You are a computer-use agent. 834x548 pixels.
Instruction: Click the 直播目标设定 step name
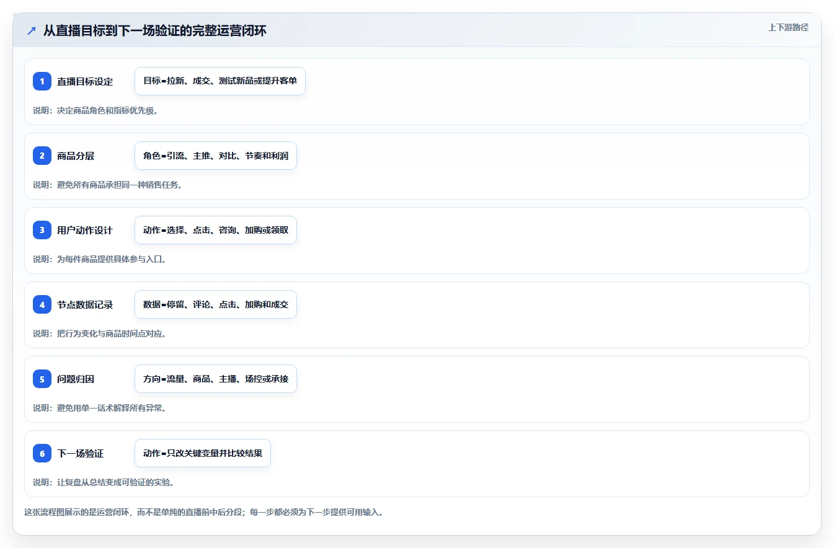pyautogui.click(x=85, y=81)
